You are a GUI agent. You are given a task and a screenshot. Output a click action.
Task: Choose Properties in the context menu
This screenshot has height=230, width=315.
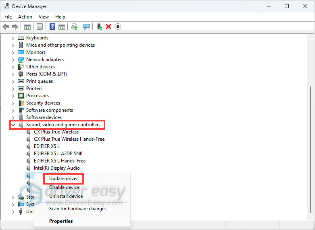[x=61, y=221]
